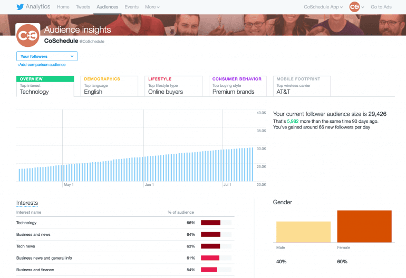Image resolution: width=406 pixels, height=278 pixels.
Task: Click the Twitter bird logo
Action: tap(20, 7)
